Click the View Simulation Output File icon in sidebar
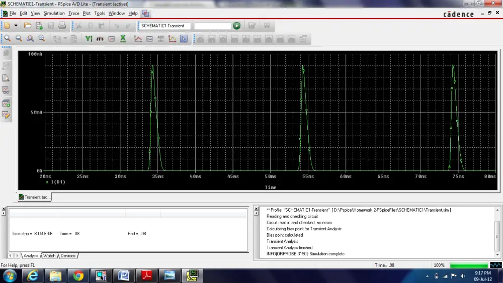The height and width of the screenshot is (283, 503). coord(6,78)
